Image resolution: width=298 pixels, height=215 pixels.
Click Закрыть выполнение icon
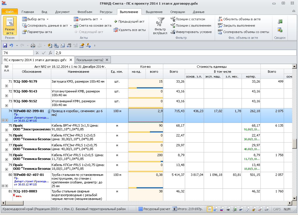click(220, 25)
